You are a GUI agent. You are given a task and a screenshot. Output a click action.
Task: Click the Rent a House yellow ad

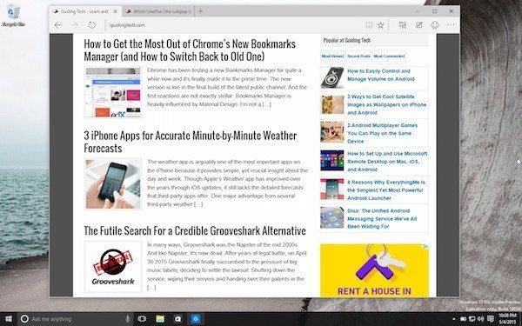tap(374, 270)
